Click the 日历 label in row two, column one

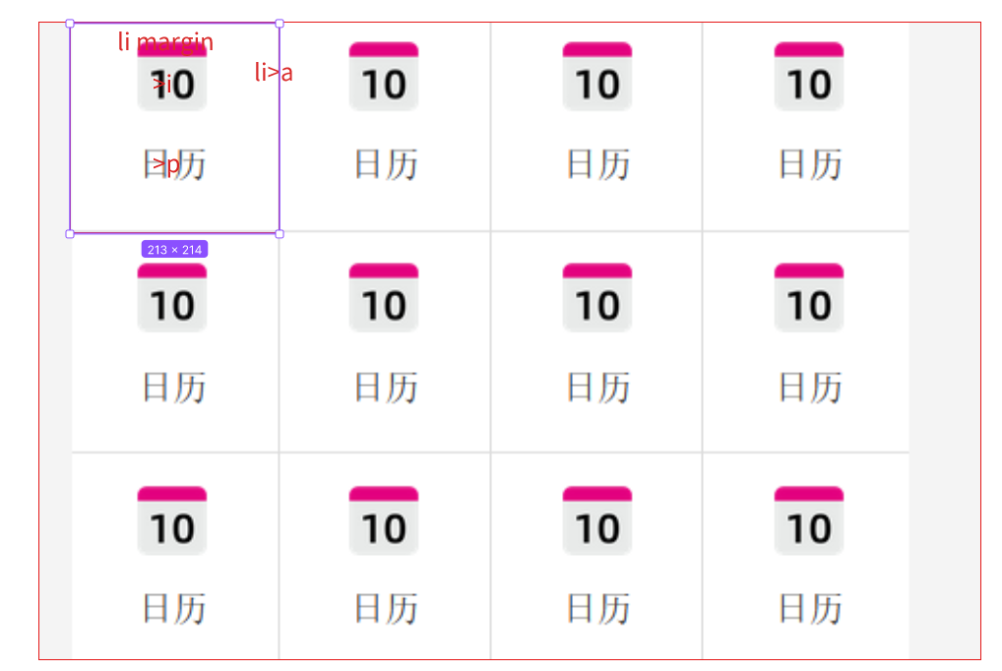pyautogui.click(x=174, y=388)
